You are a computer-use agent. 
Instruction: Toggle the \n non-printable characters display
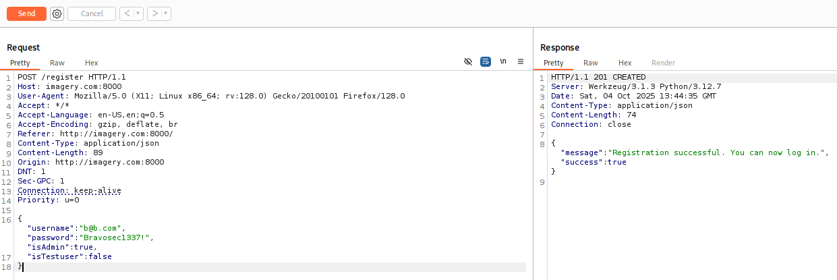point(503,61)
